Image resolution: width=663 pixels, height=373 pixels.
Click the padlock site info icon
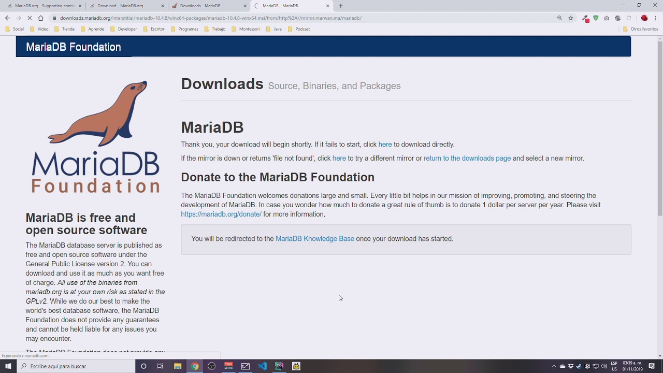pyautogui.click(x=54, y=18)
